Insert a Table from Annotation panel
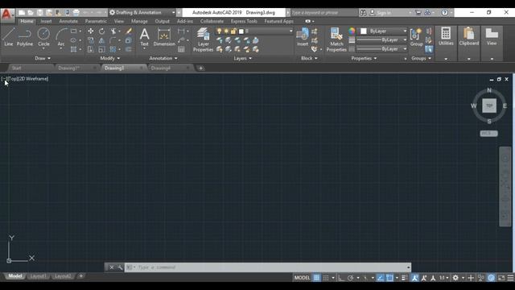 click(181, 49)
